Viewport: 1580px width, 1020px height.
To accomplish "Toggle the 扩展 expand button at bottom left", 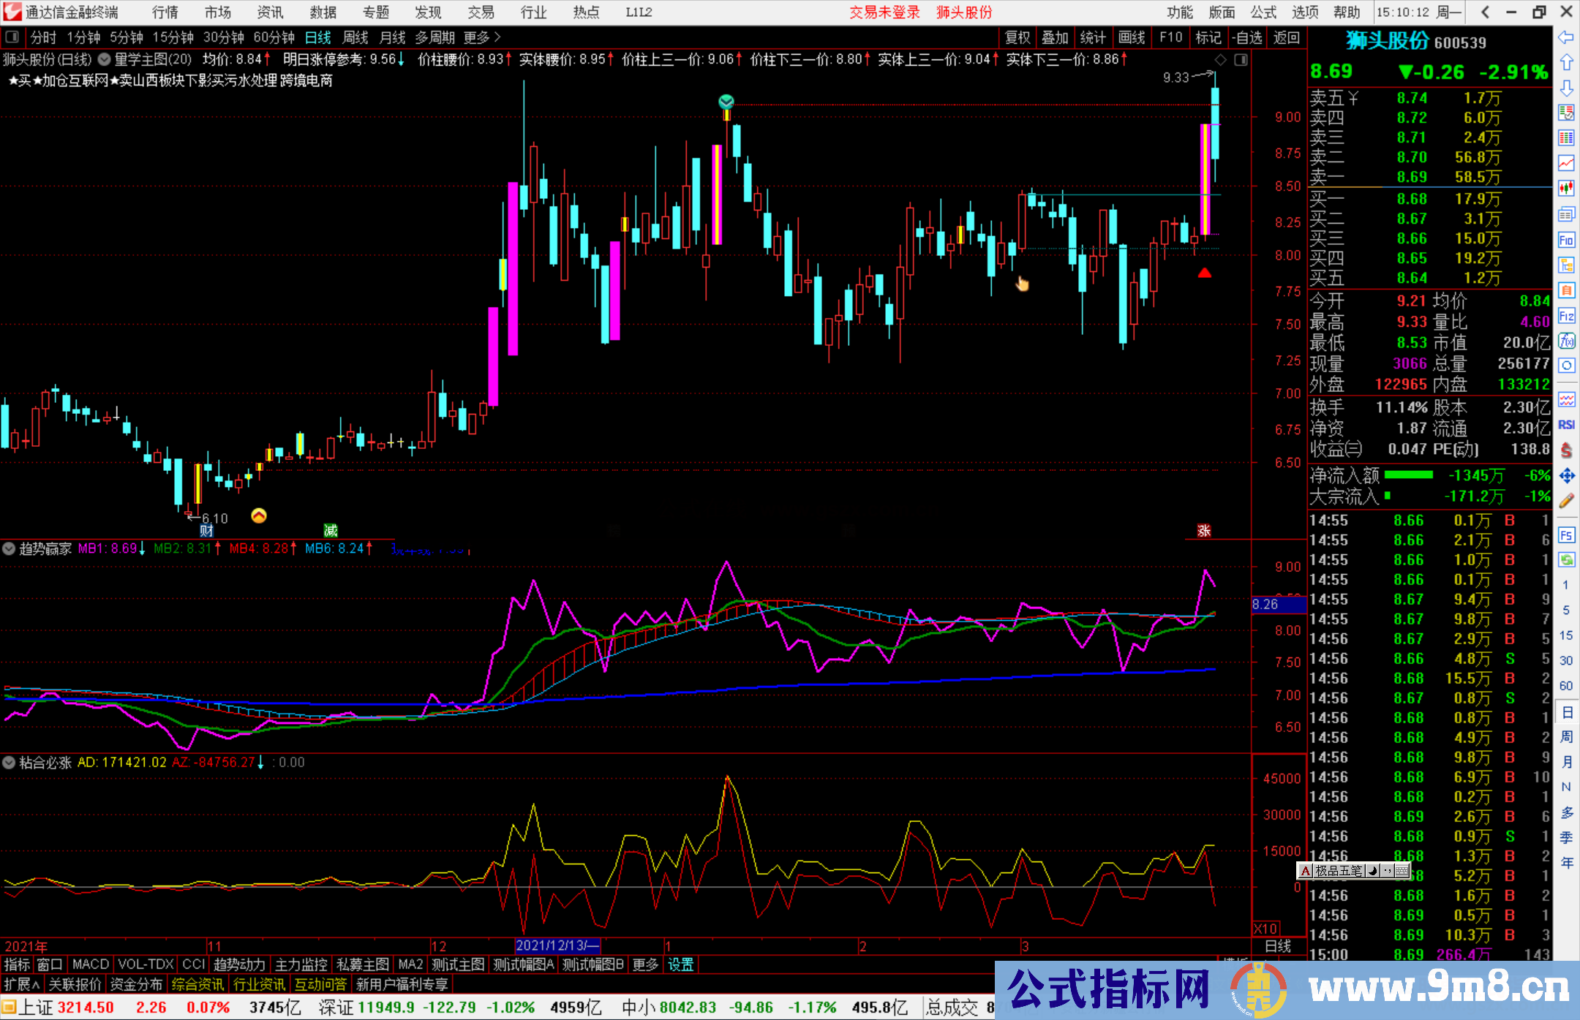I will click(x=22, y=984).
